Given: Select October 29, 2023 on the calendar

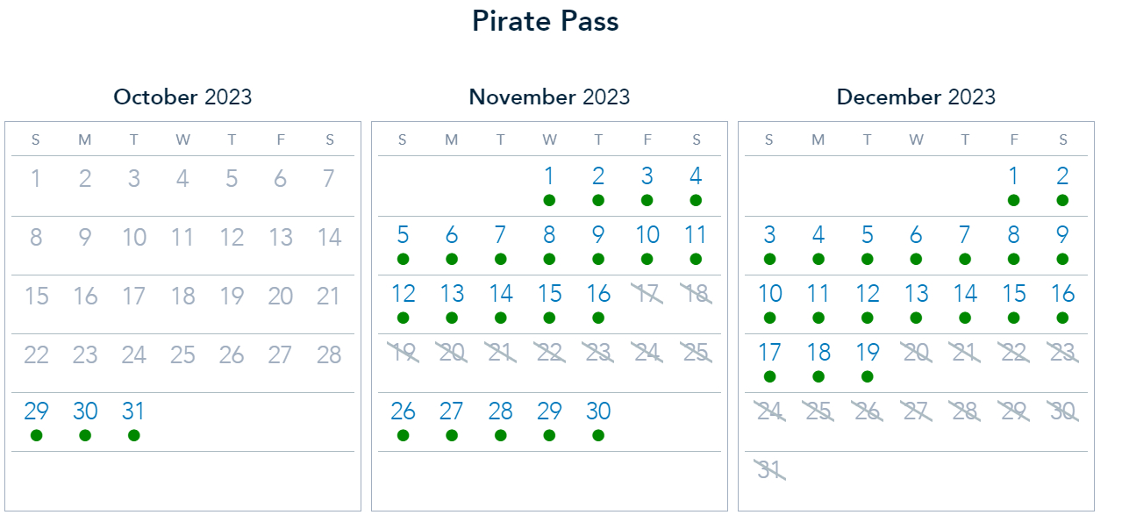Looking at the screenshot, I should click(36, 411).
